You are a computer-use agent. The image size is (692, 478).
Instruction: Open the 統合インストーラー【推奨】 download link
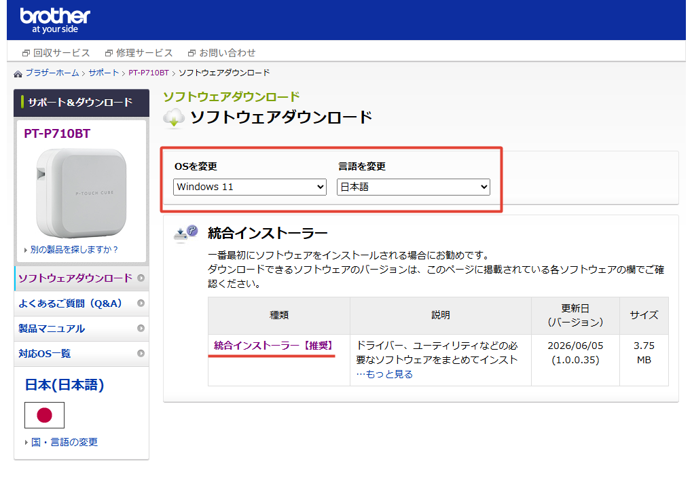coord(273,346)
